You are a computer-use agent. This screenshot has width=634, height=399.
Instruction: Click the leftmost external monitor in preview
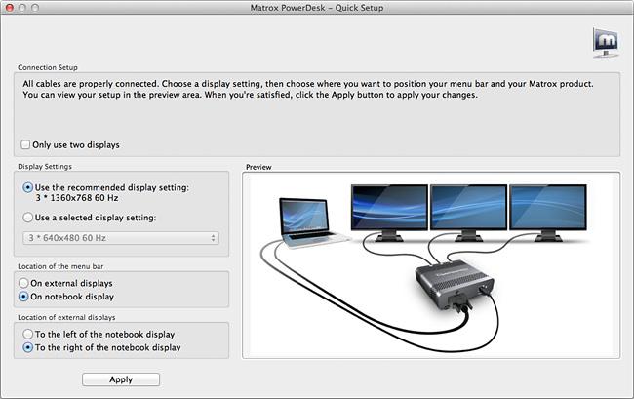coord(389,213)
